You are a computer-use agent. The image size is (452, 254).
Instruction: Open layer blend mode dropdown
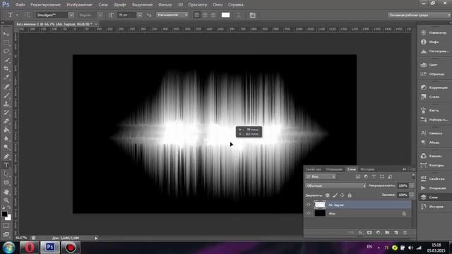(336, 186)
